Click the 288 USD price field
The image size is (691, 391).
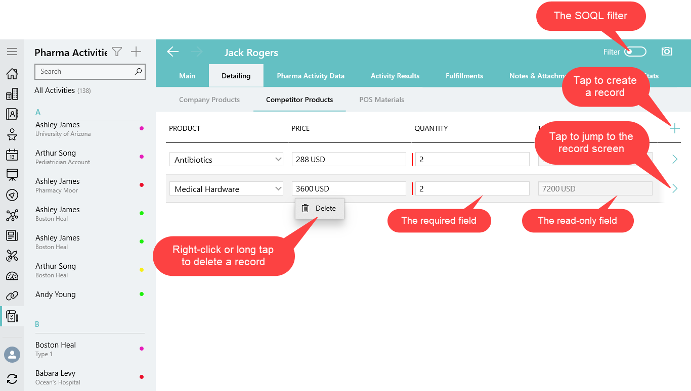click(x=349, y=159)
